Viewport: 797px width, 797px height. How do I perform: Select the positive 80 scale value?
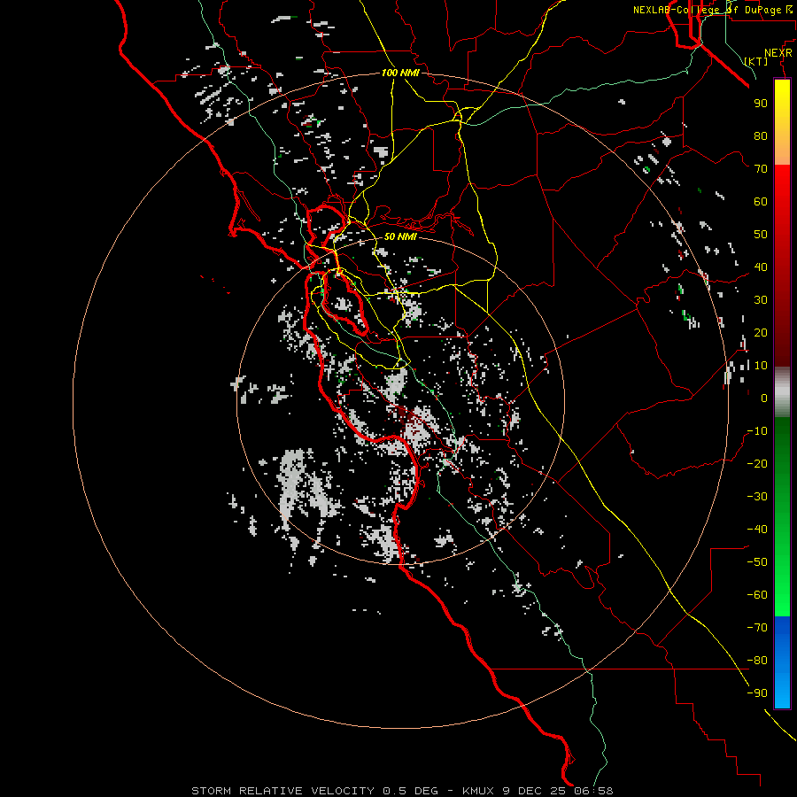pyautogui.click(x=761, y=135)
